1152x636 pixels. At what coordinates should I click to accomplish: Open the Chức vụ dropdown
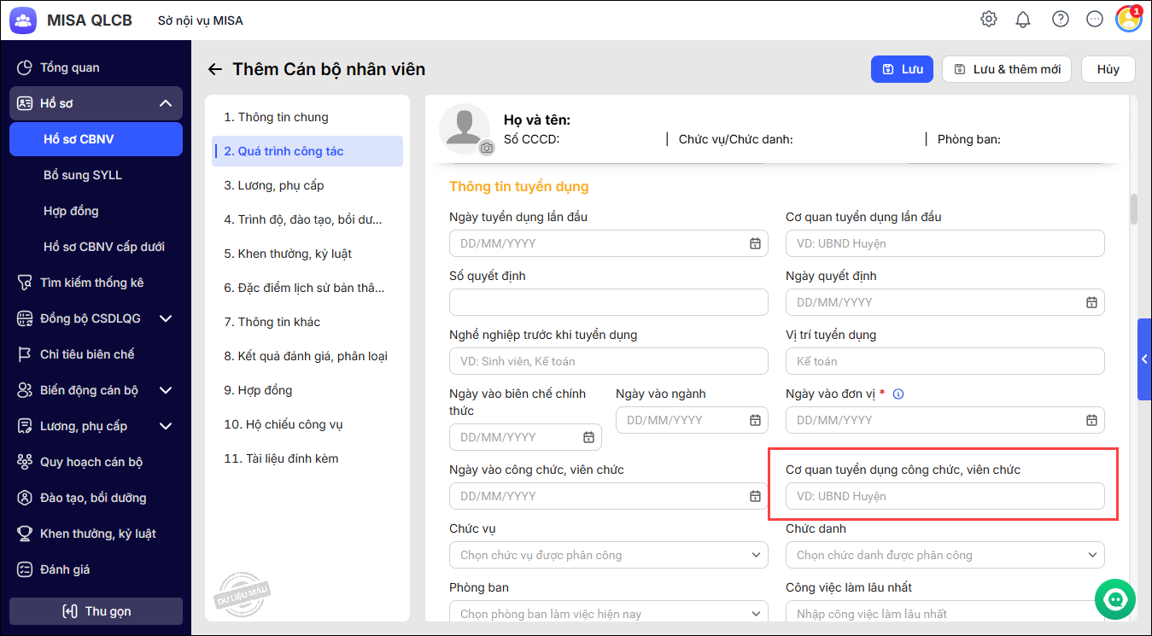tap(608, 555)
